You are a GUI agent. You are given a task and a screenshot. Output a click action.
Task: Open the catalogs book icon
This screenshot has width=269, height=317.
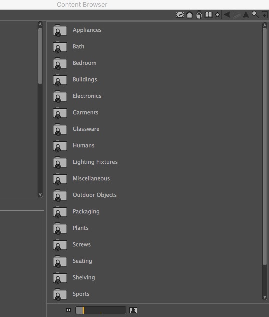208,15
